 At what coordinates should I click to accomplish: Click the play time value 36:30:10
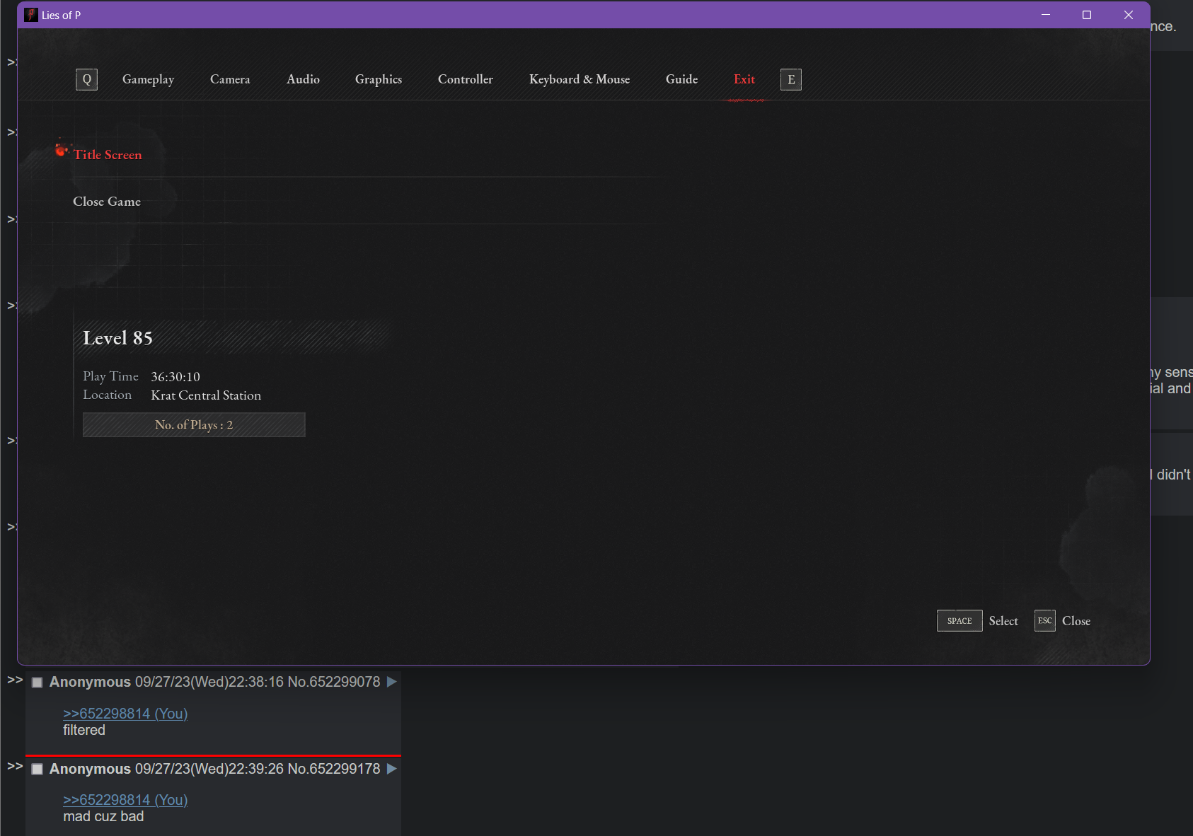pos(175,377)
